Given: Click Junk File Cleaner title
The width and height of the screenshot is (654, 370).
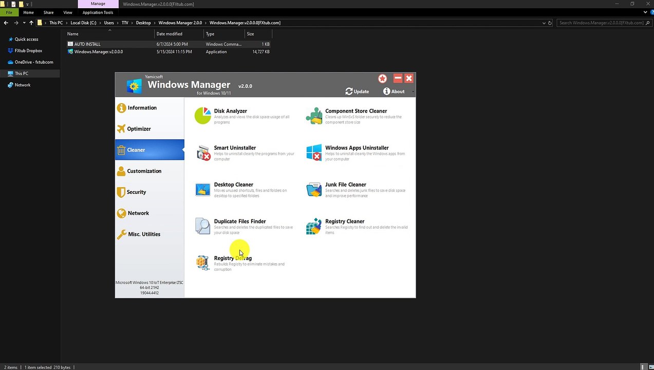Looking at the screenshot, I should 346,184.
